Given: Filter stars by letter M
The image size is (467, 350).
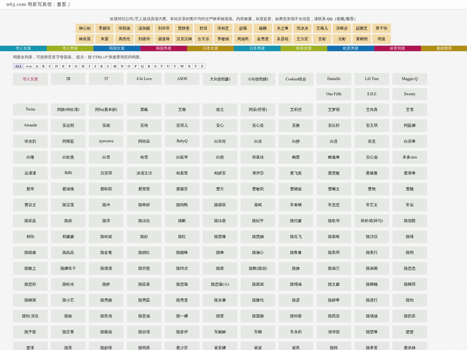Looking at the screenshot, I should pos(115,66).
